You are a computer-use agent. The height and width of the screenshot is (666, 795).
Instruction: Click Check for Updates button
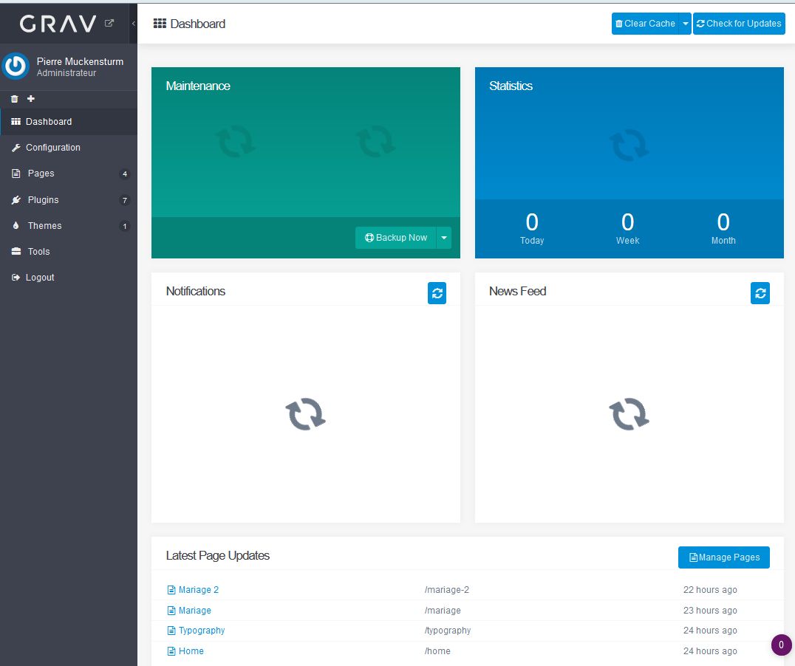(x=739, y=24)
